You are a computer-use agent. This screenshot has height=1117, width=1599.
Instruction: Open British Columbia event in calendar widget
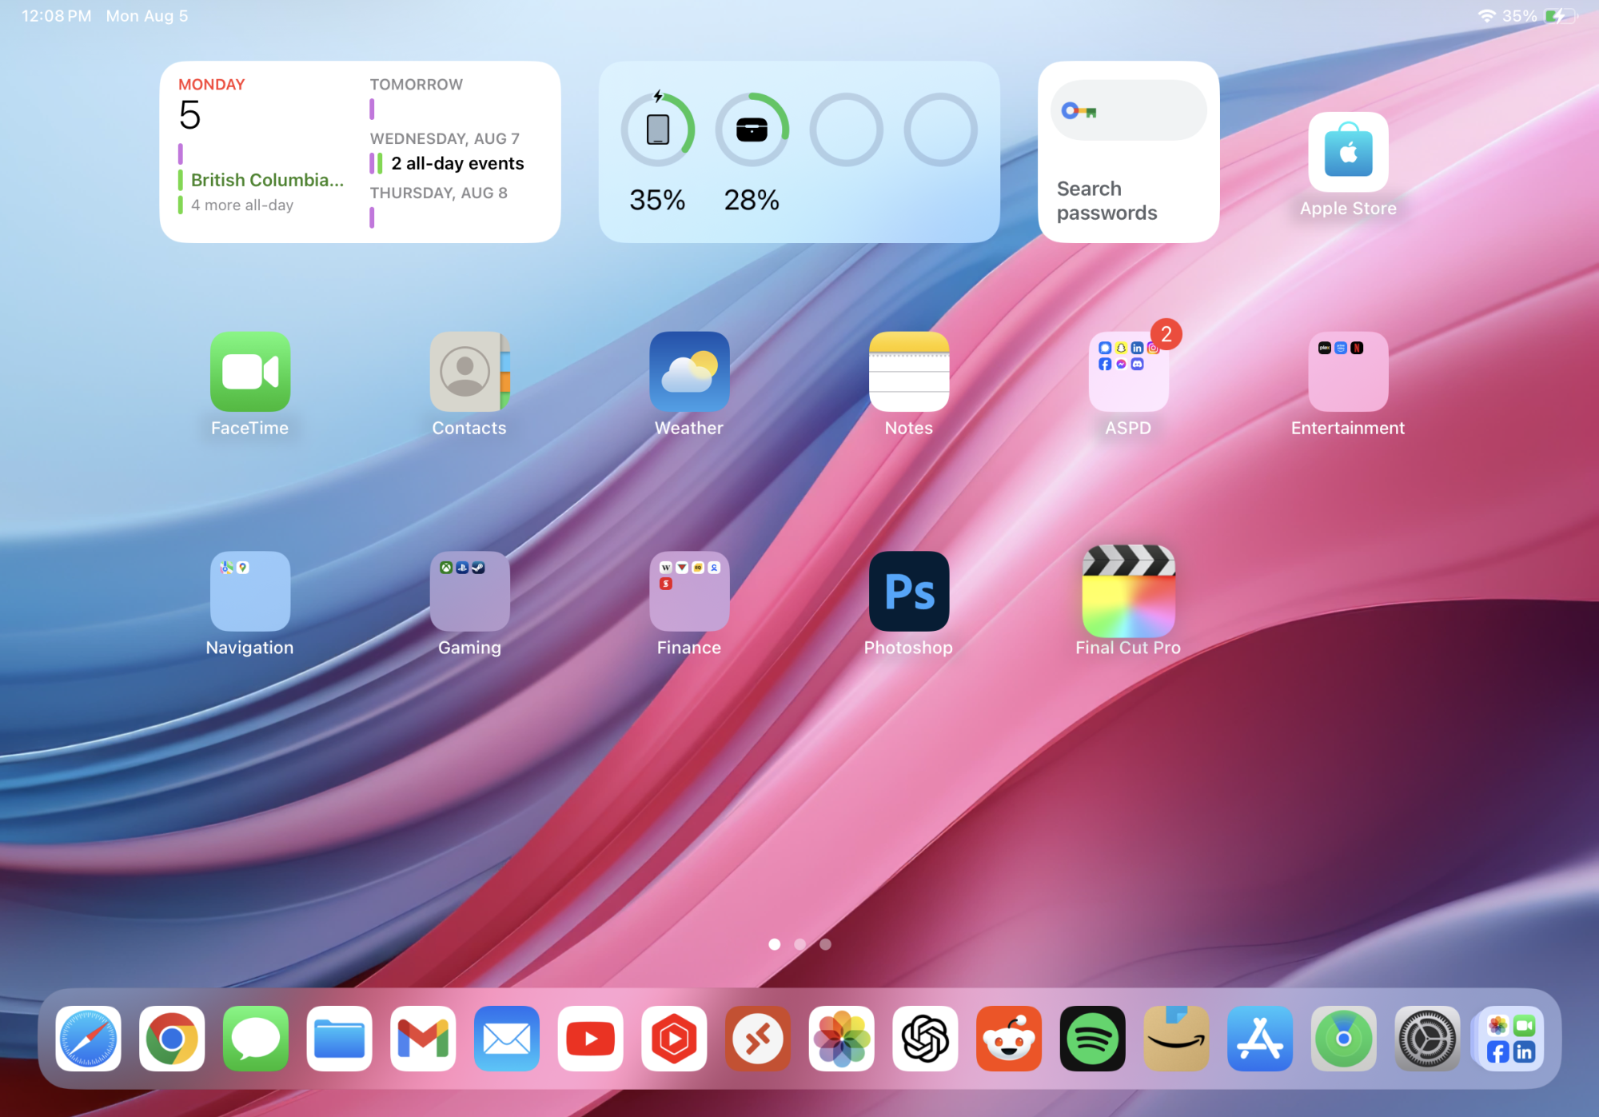click(266, 180)
